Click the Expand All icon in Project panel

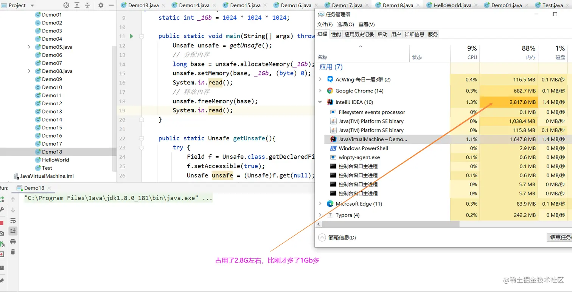77,5
